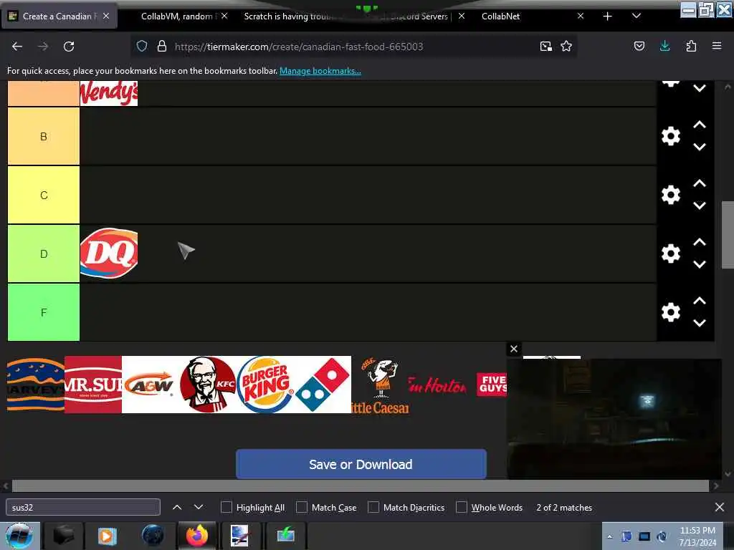This screenshot has height=550, width=734.
Task: Select the DQ logo in tier D
Action: 109,253
